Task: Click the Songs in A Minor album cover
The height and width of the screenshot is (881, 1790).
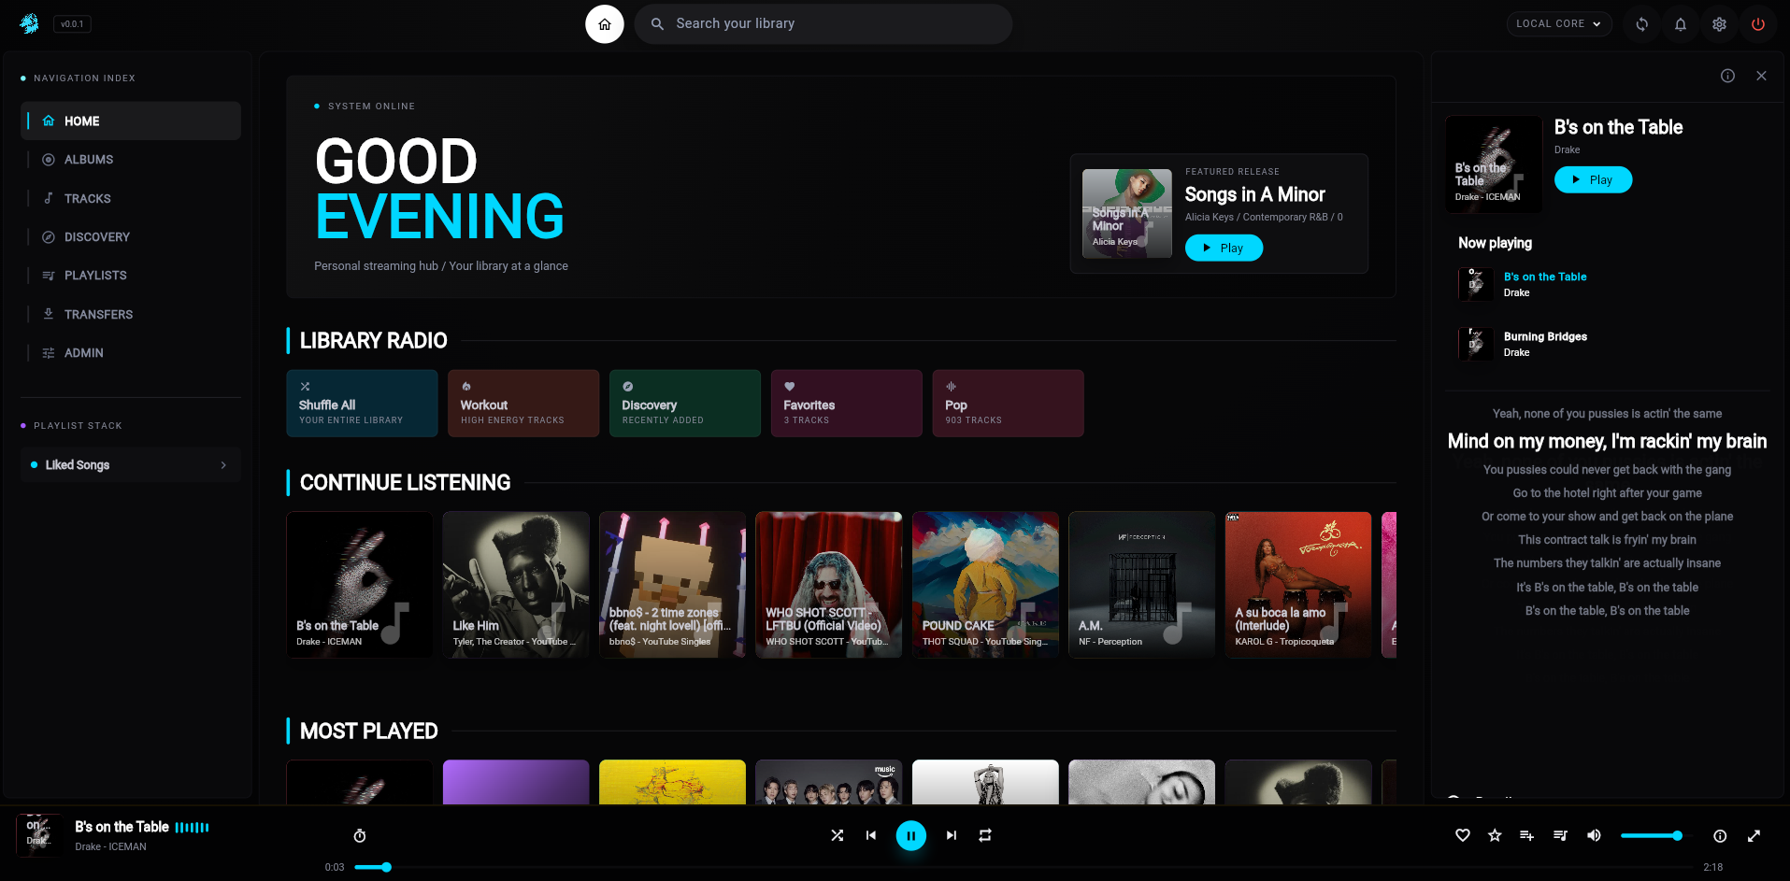Action: [1126, 213]
